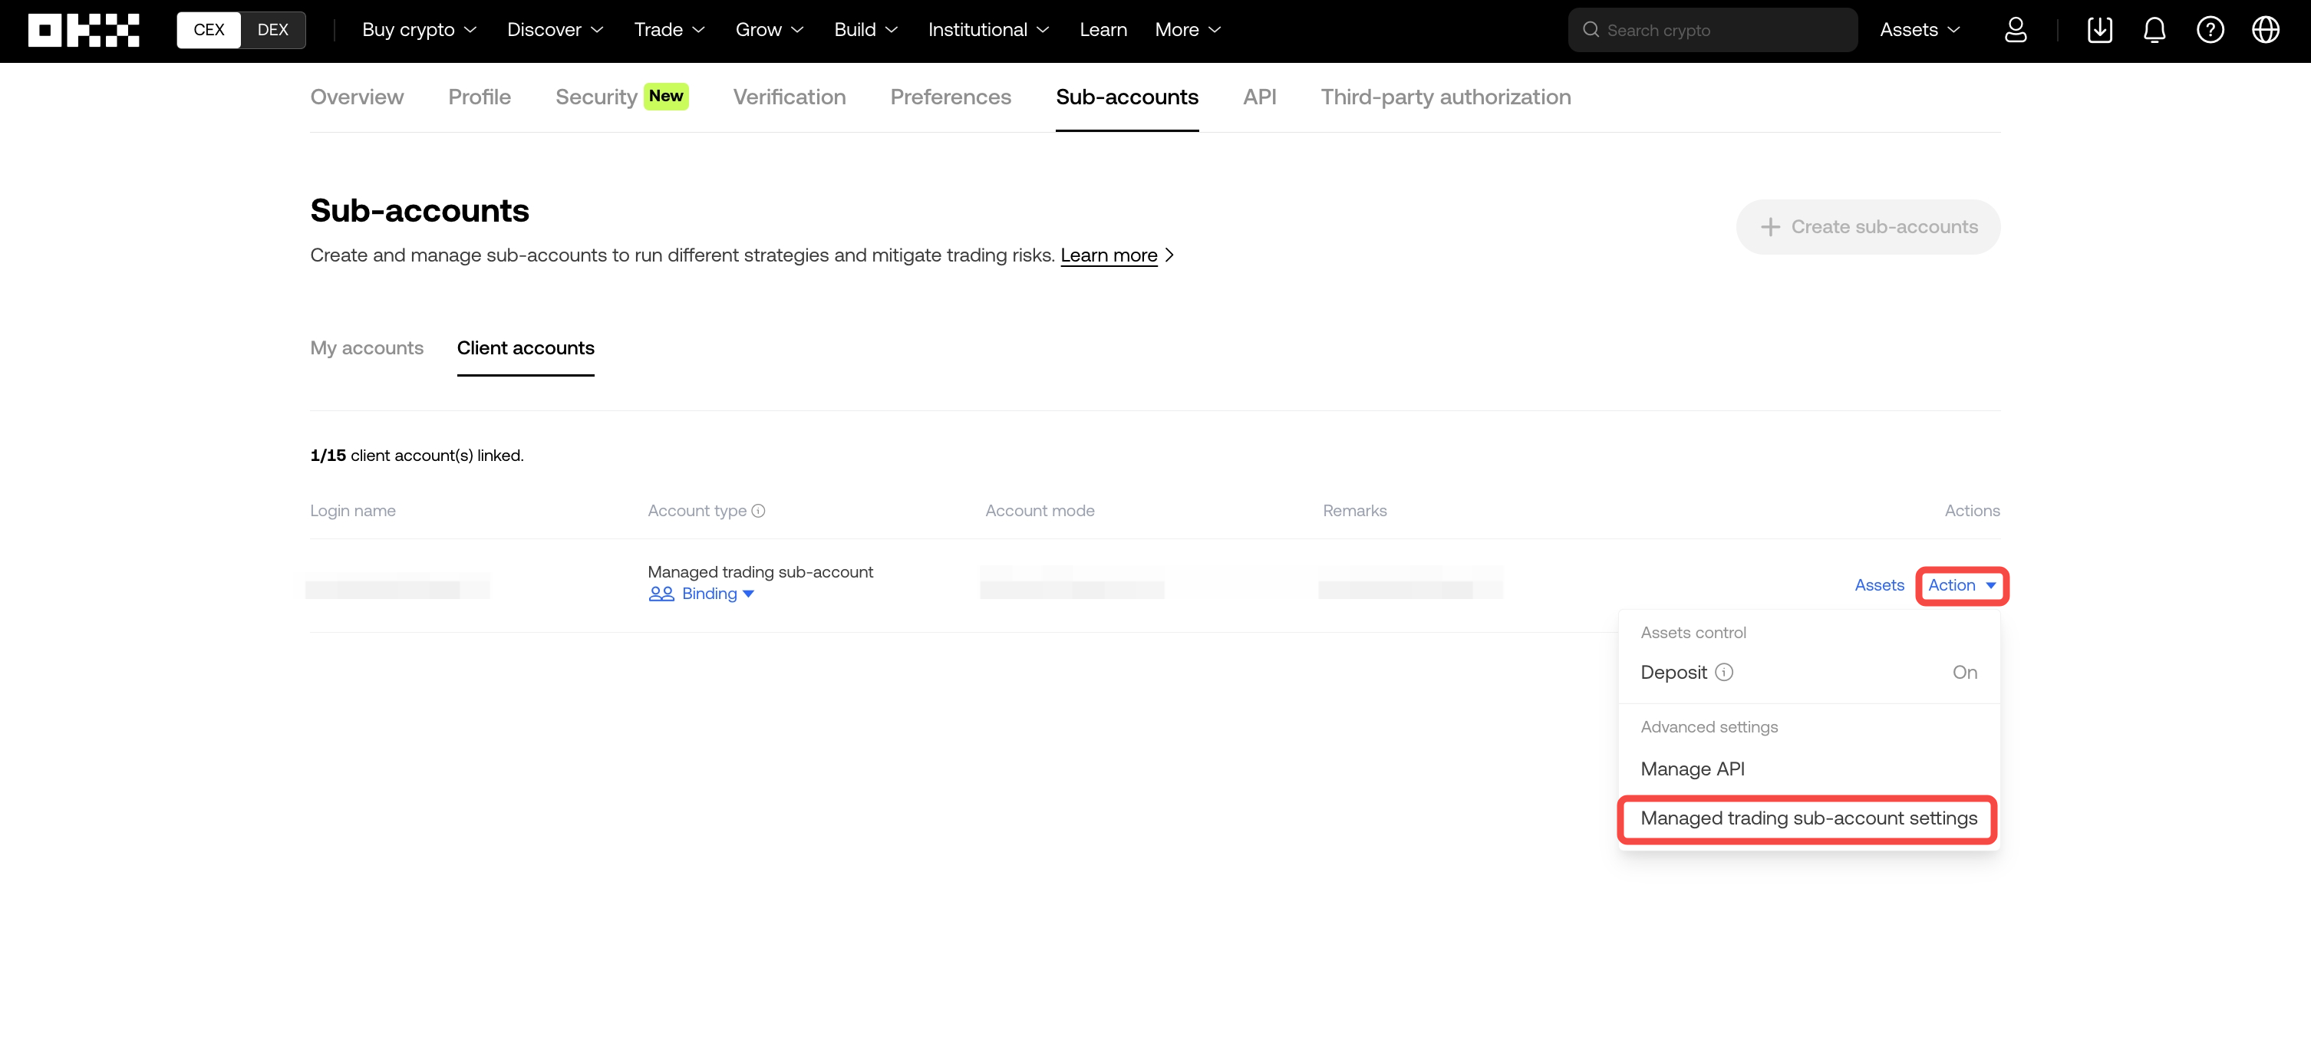
Task: Open the user profile icon
Action: click(2016, 30)
